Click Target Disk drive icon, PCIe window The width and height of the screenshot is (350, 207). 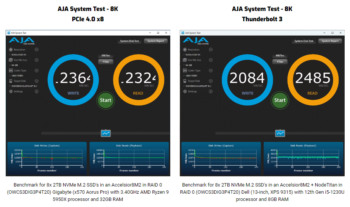(11, 81)
